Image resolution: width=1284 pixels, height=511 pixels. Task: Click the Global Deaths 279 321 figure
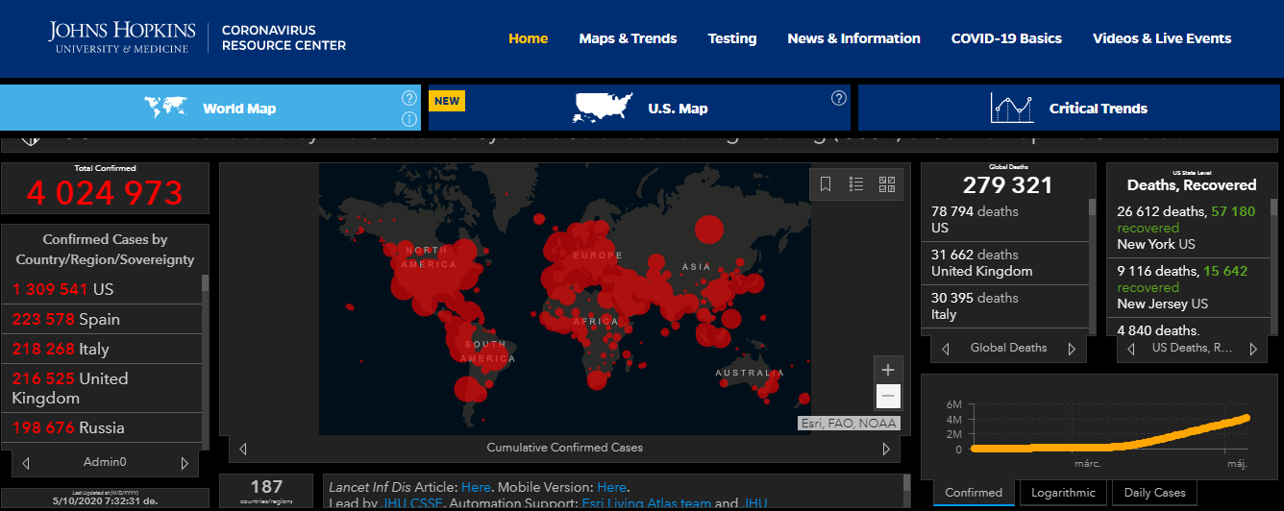pos(1007,185)
